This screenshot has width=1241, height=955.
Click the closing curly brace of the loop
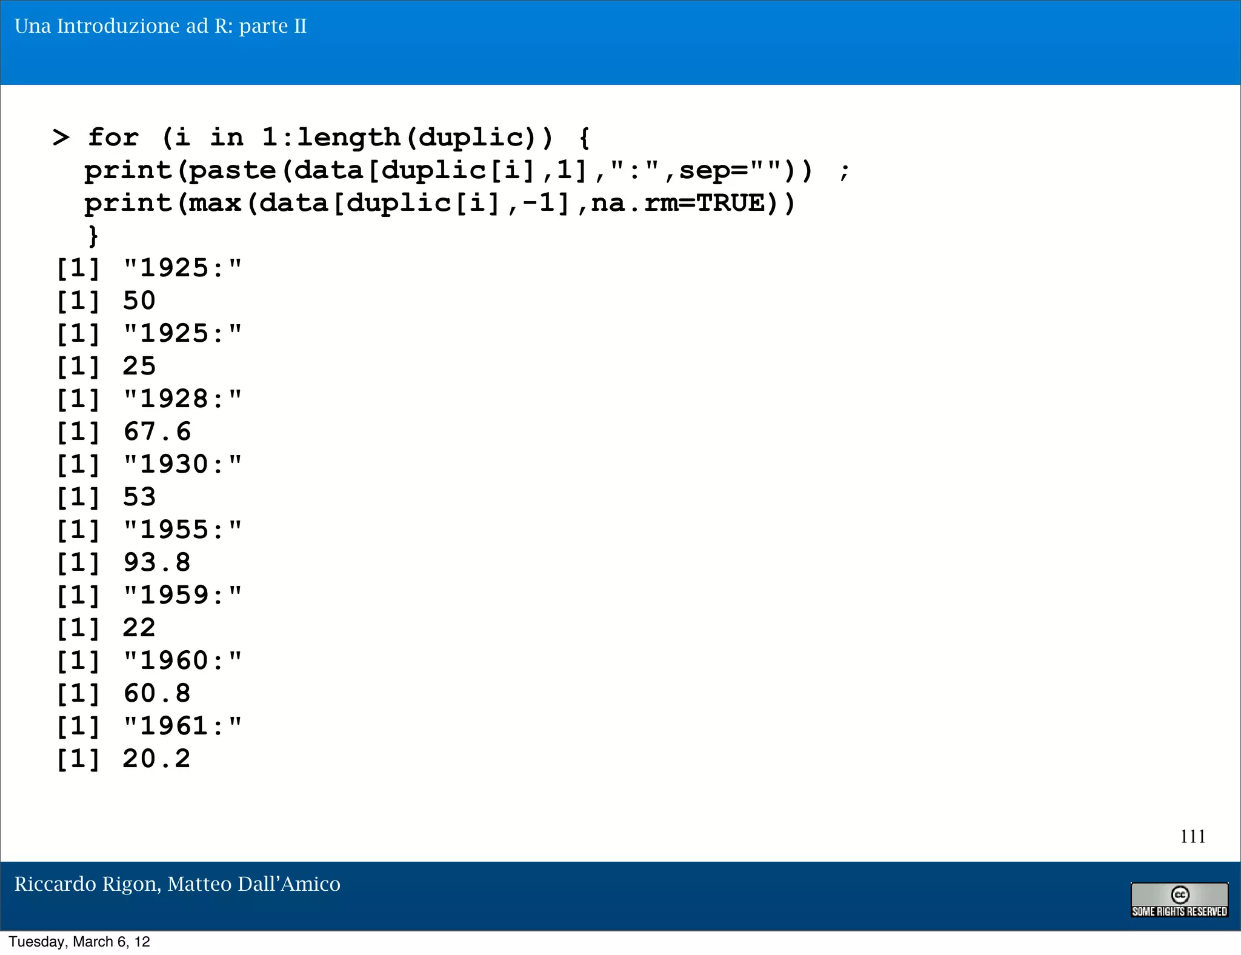(x=93, y=235)
